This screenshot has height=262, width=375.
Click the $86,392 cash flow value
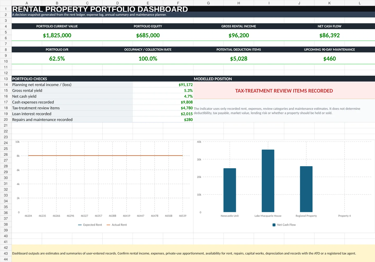(x=329, y=35)
